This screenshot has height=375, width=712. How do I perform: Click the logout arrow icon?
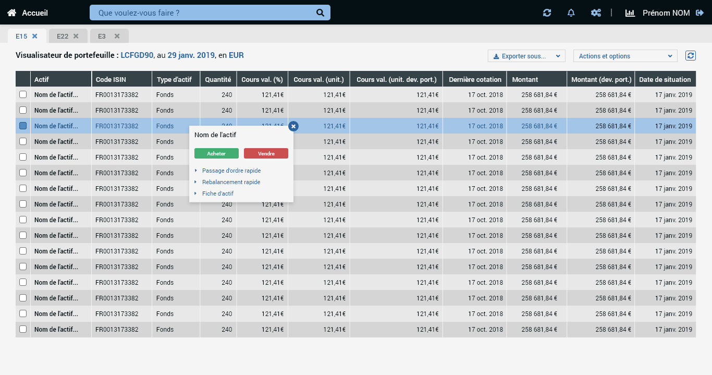click(x=700, y=13)
